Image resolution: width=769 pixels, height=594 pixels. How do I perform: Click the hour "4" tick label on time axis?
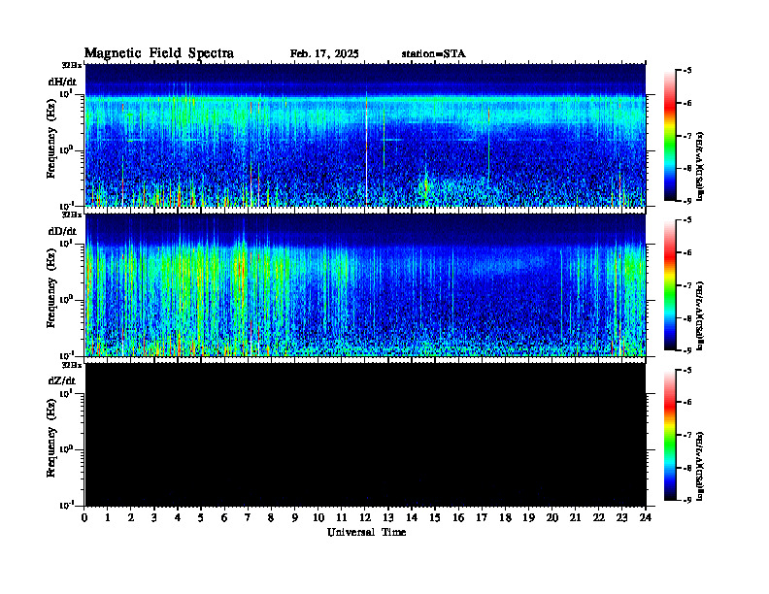click(x=178, y=517)
